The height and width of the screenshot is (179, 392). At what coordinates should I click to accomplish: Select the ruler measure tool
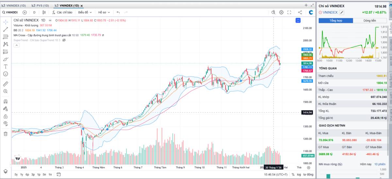(6, 84)
